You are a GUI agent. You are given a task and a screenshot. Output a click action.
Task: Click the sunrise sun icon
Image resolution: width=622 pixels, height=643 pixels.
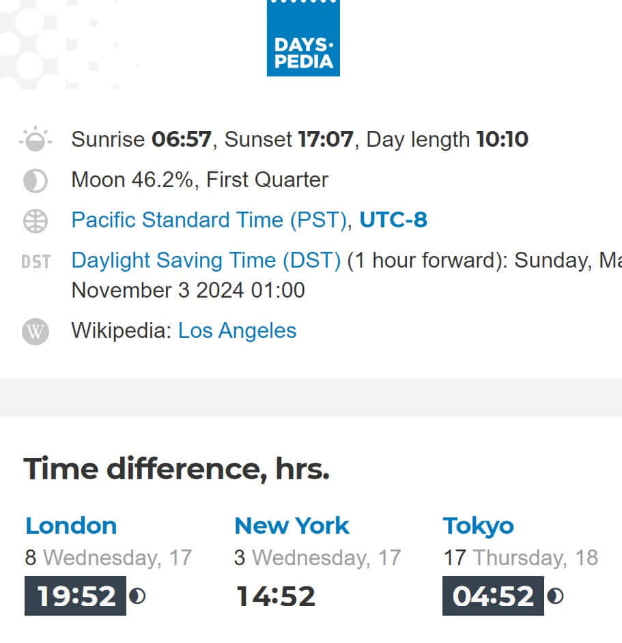coord(36,140)
